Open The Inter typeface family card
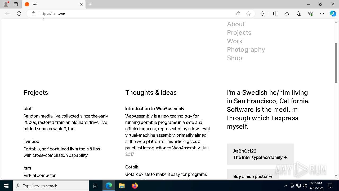339x191 pixels. [260, 154]
